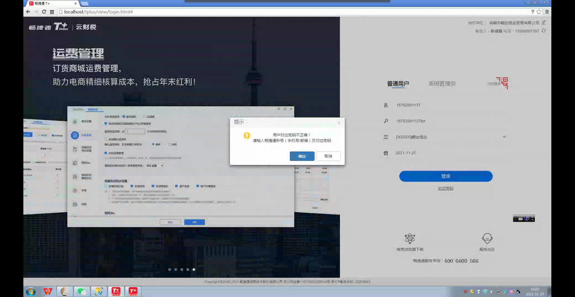Open the volume tray icon
The height and width of the screenshot is (297, 575).
(491, 292)
